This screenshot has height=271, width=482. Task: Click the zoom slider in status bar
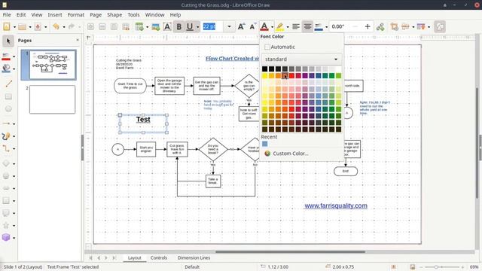(x=442, y=267)
